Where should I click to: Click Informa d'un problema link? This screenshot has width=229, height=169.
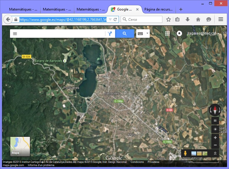coord(41,165)
